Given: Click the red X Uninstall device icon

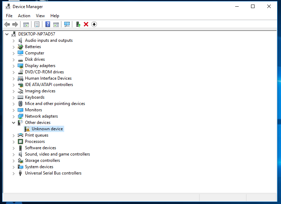Looking at the screenshot, I should coord(86,24).
